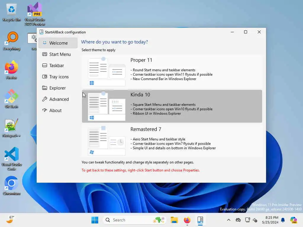Select the Everything search desktop icon
The image size is (303, 227).
click(12, 41)
